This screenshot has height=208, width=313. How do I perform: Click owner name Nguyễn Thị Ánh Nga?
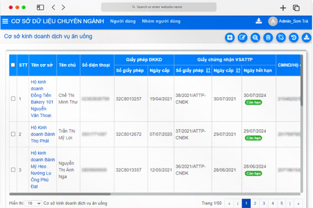(x=66, y=170)
